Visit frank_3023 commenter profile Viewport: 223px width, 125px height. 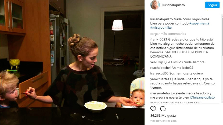159,39
